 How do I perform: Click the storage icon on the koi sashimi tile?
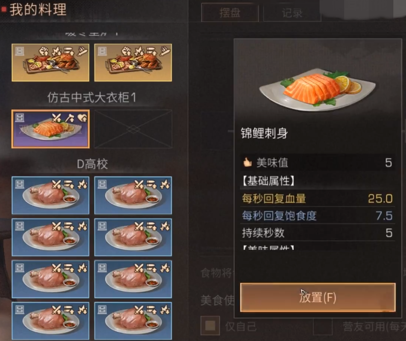click(x=20, y=117)
